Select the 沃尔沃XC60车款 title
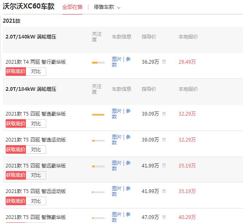This screenshot has height=223, width=243. pos(29,6)
